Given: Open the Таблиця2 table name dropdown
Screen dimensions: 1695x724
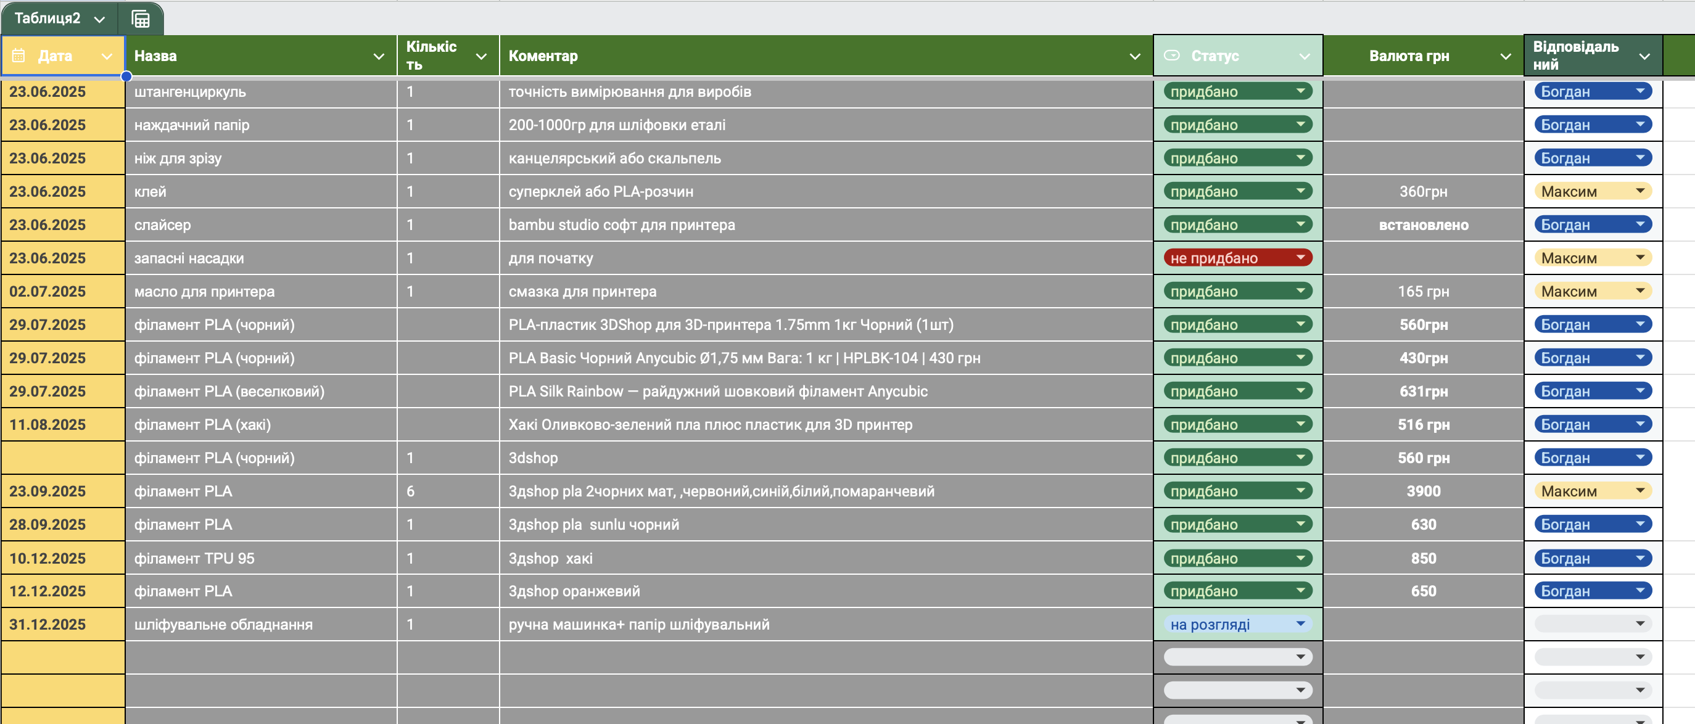Looking at the screenshot, I should [99, 19].
